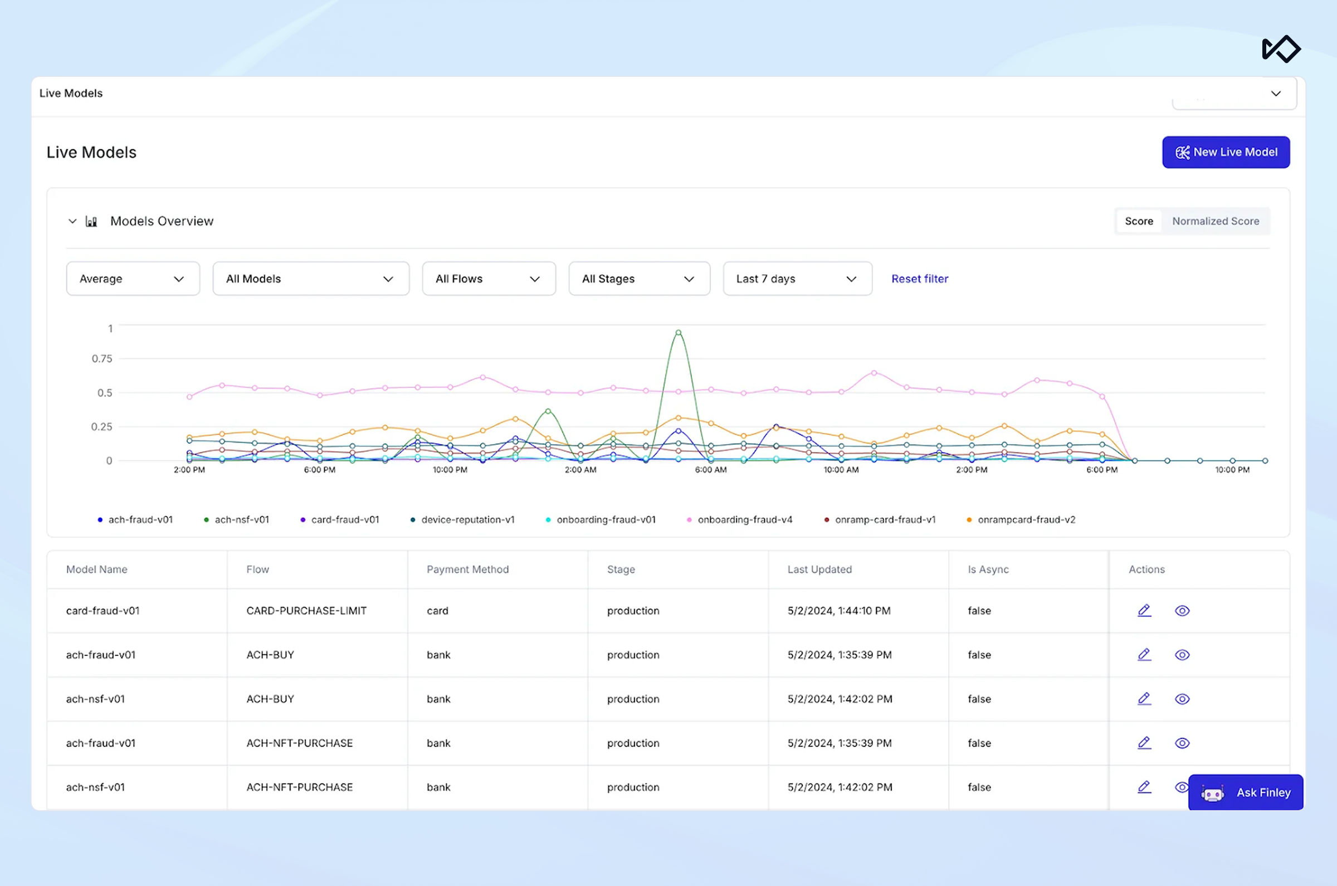Click the company logo in top-right corner
Image resolution: width=1337 pixels, height=886 pixels.
pyautogui.click(x=1281, y=49)
